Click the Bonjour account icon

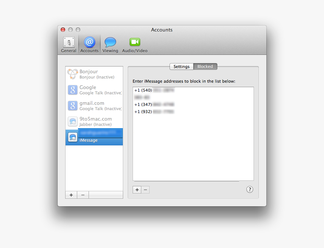(73, 74)
